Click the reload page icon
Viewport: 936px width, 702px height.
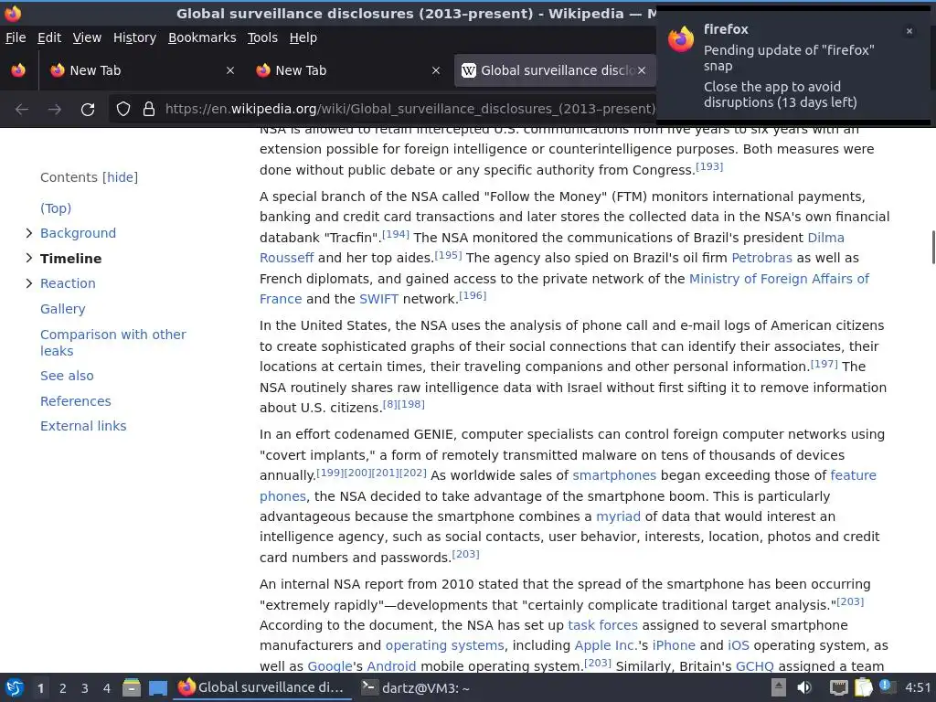coord(88,110)
